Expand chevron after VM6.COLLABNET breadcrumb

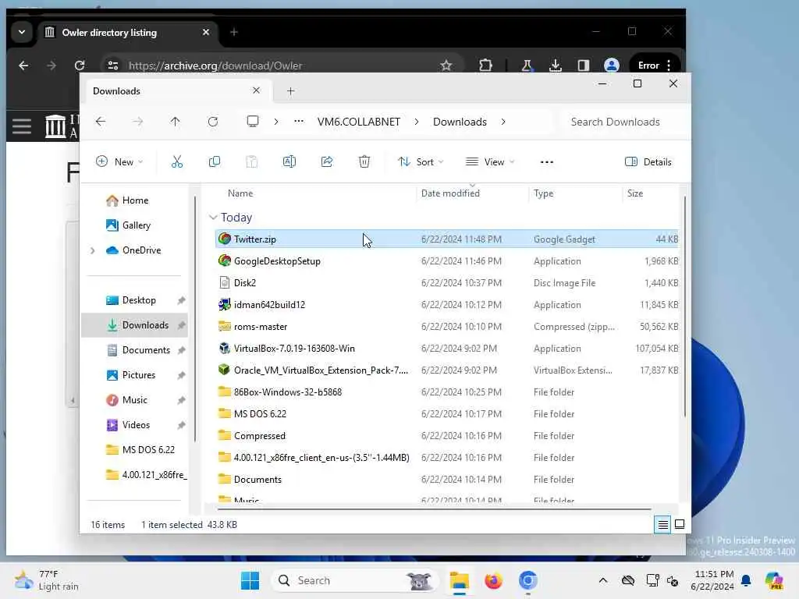(417, 122)
